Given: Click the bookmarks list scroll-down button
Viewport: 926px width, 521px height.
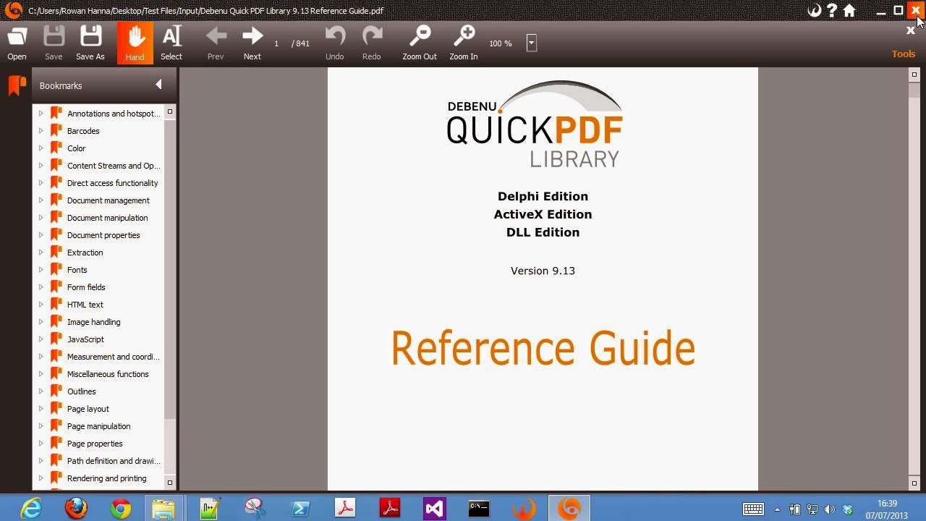Looking at the screenshot, I should 170,482.
